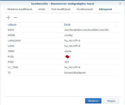Switch to Általános beállítások tab
This screenshot has height=105, width=125.
tap(20, 9)
